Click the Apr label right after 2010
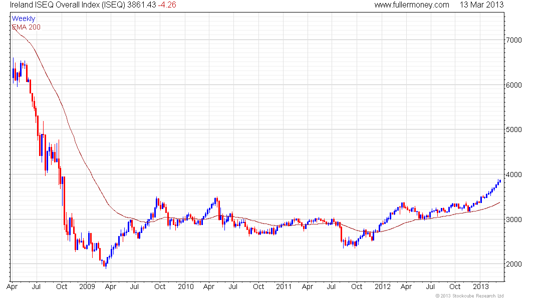551x300 pixels. [x=209, y=287]
